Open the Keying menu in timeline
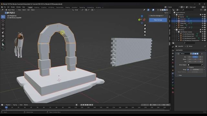Screen dimensions: 207x116 pyautogui.click(x=16, y=105)
